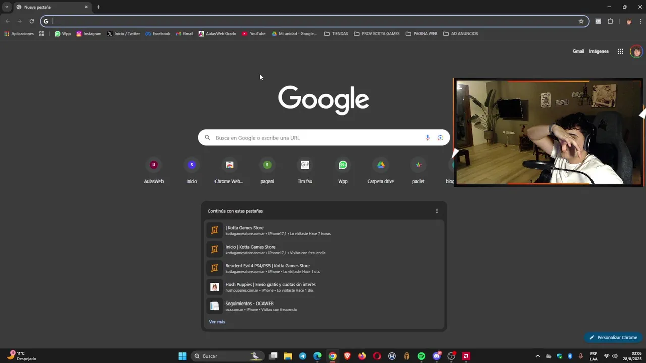This screenshot has height=363, width=646.
Task: Open the Facebook bookmark
Action: pos(157,34)
